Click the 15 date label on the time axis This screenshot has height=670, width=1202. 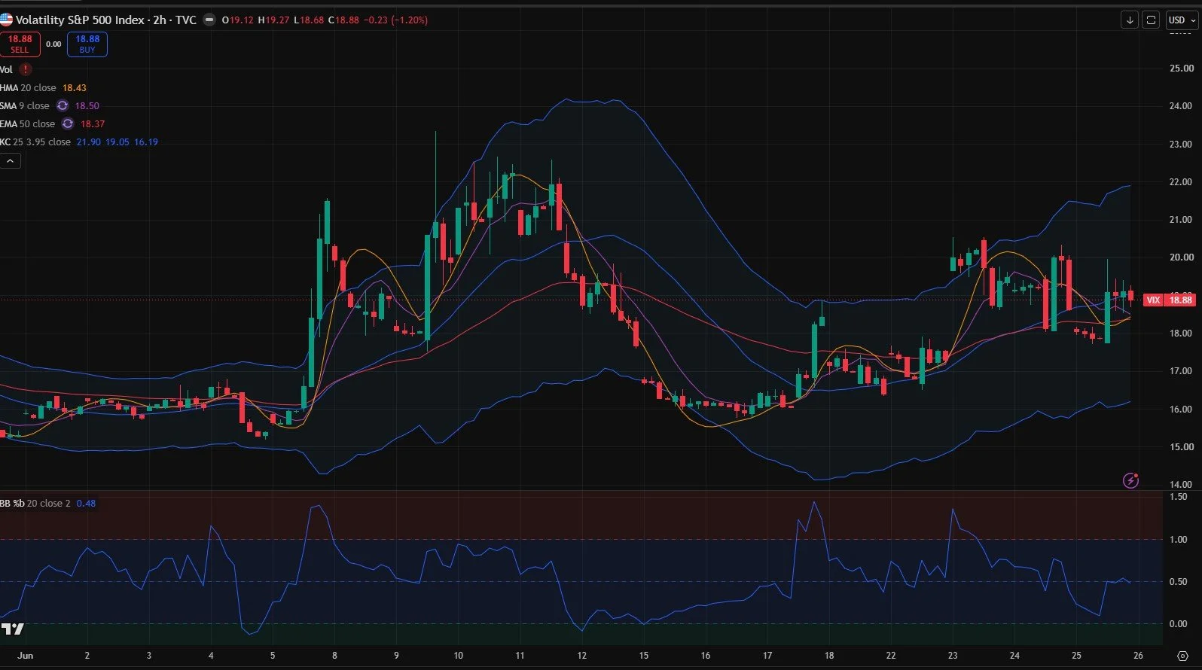coord(644,656)
